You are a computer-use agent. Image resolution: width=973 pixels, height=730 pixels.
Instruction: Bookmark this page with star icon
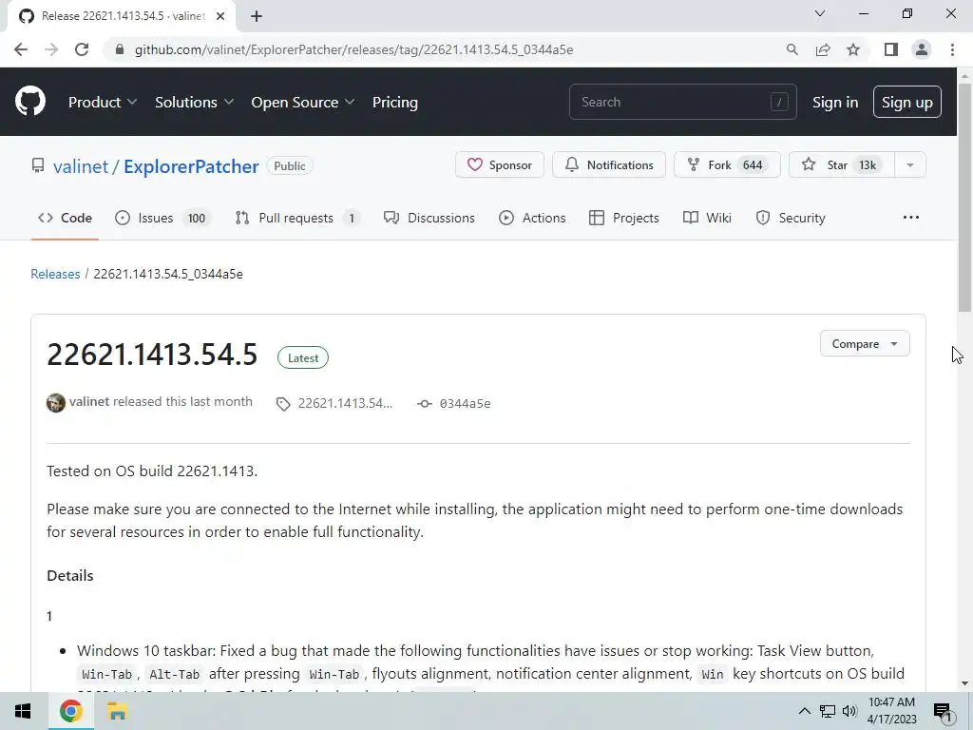[x=853, y=49]
